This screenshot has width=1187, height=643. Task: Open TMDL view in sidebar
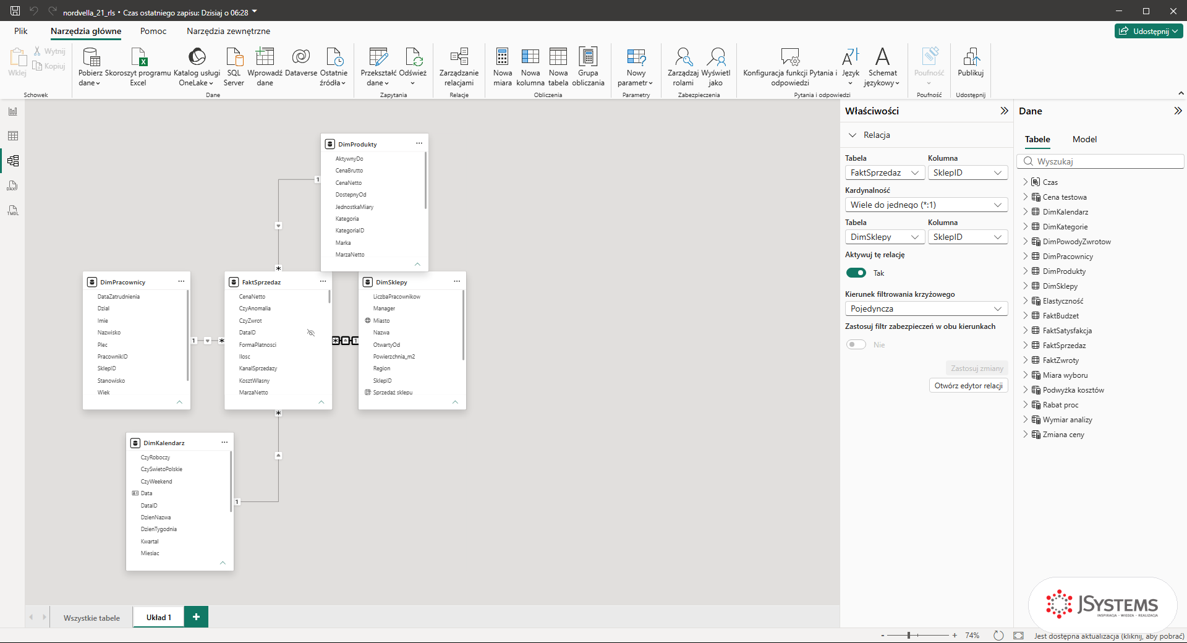[x=13, y=210]
